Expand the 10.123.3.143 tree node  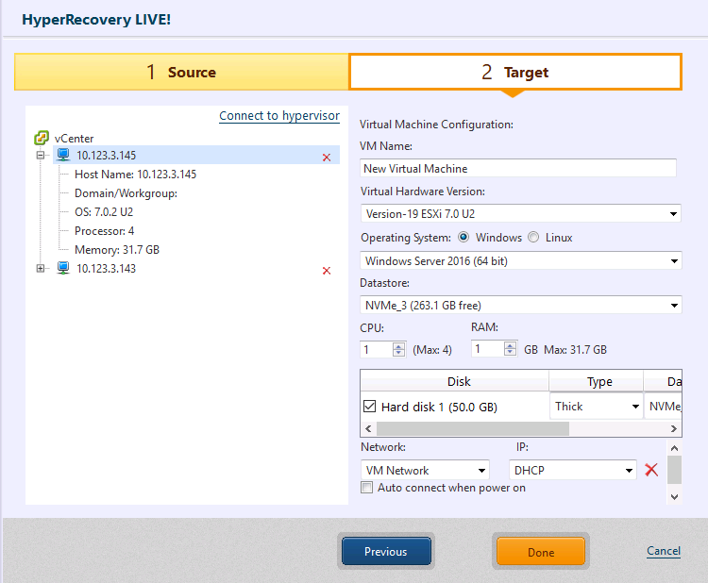[41, 269]
